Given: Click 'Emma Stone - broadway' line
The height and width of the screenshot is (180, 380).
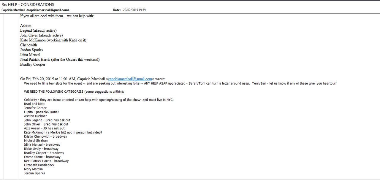Looking at the screenshot, I should [42, 157].
